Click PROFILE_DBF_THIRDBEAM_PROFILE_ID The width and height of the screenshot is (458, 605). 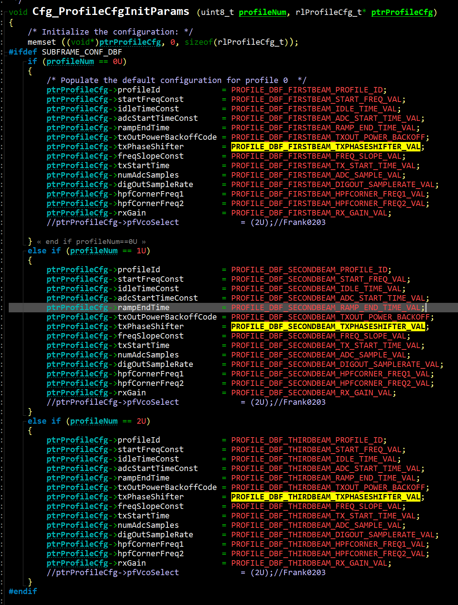pyautogui.click(x=307, y=440)
